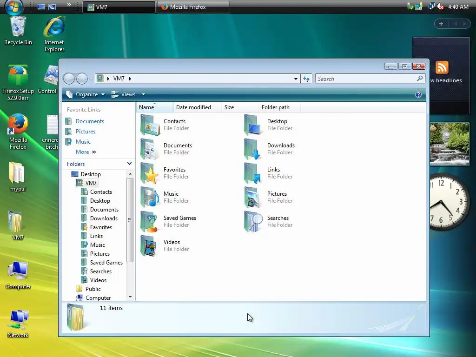Open Pictures favorite link
The image size is (476, 357).
pyautogui.click(x=86, y=132)
